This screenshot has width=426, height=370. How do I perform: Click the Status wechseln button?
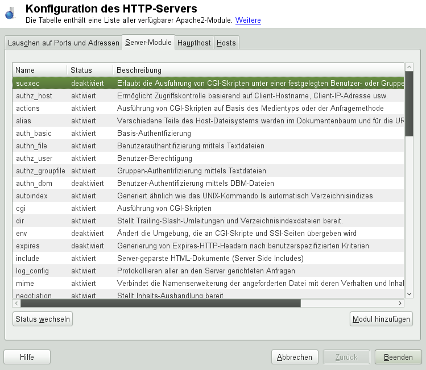[x=43, y=319]
